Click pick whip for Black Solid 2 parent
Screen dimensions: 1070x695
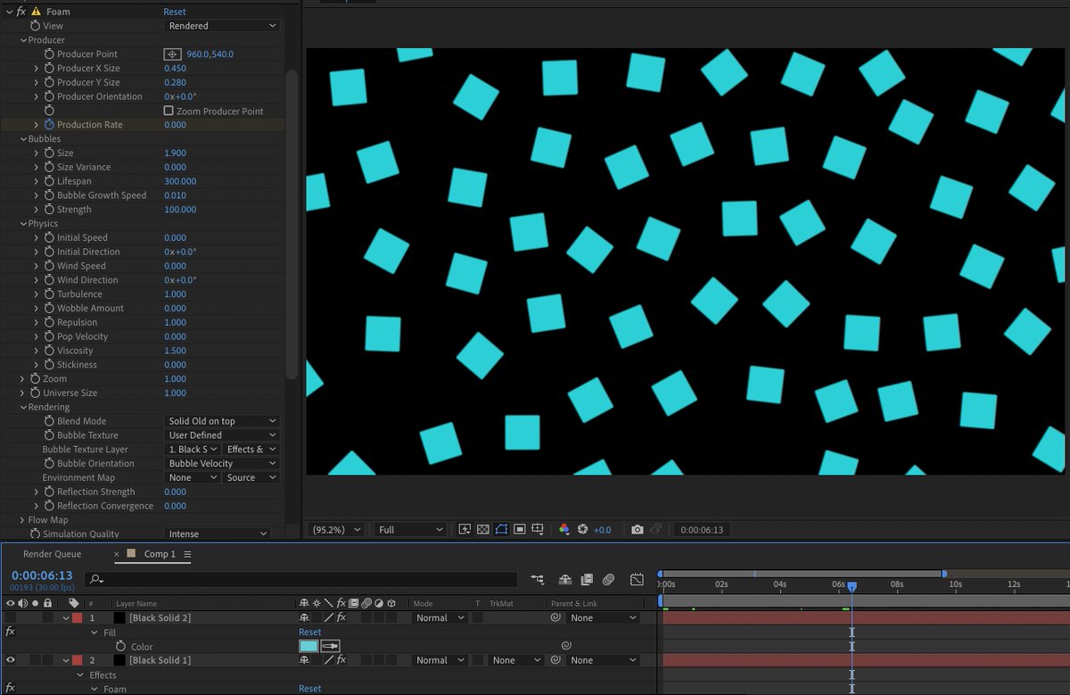556,617
